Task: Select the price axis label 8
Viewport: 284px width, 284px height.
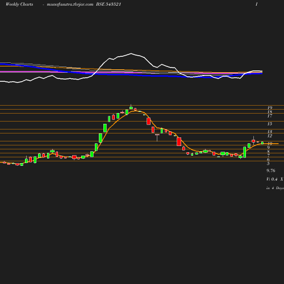Action: click(x=269, y=152)
